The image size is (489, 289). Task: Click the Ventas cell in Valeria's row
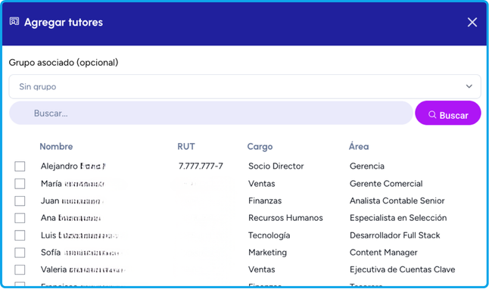click(x=261, y=269)
